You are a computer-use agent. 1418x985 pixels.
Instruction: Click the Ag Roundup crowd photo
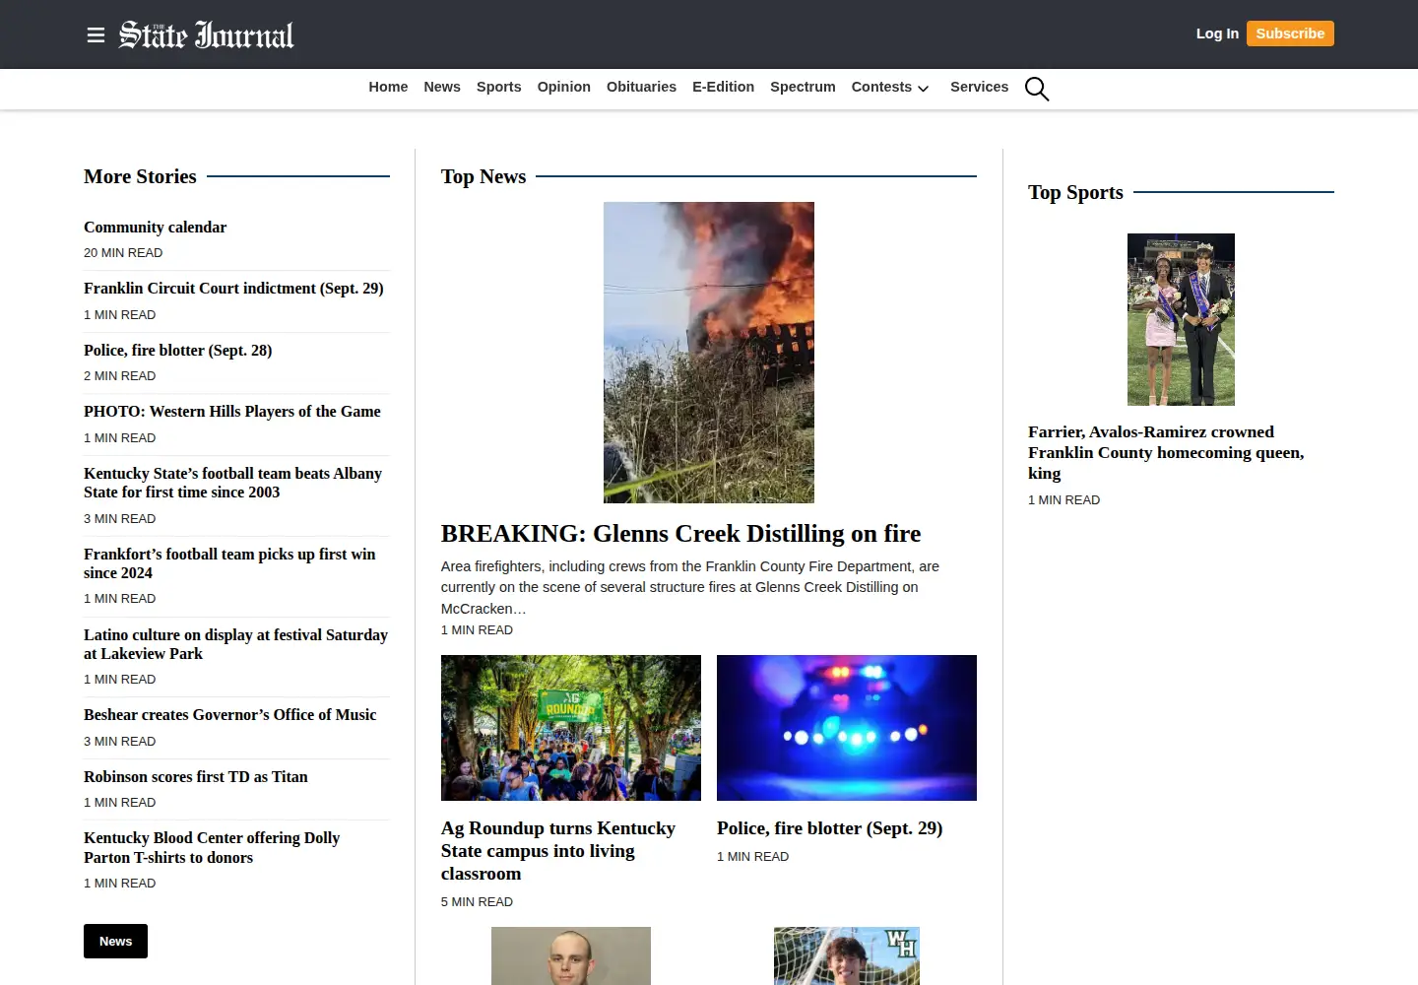pos(571,728)
